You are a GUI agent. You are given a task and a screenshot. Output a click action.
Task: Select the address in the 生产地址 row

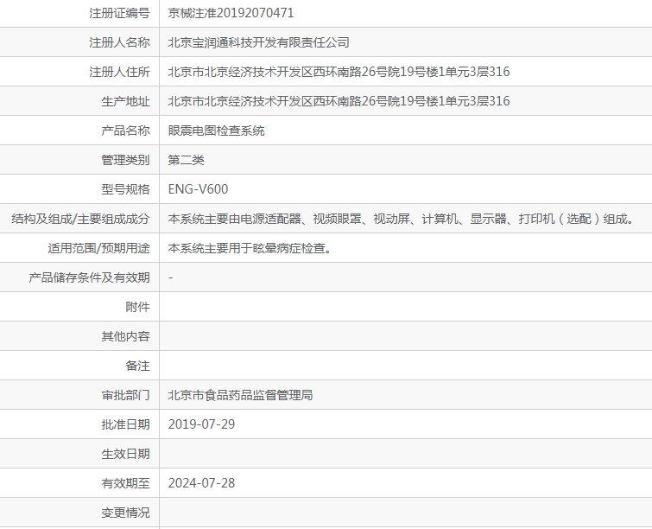pyautogui.click(x=339, y=101)
